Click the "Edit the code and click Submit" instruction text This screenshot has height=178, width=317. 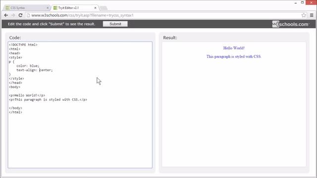[x=52, y=24]
